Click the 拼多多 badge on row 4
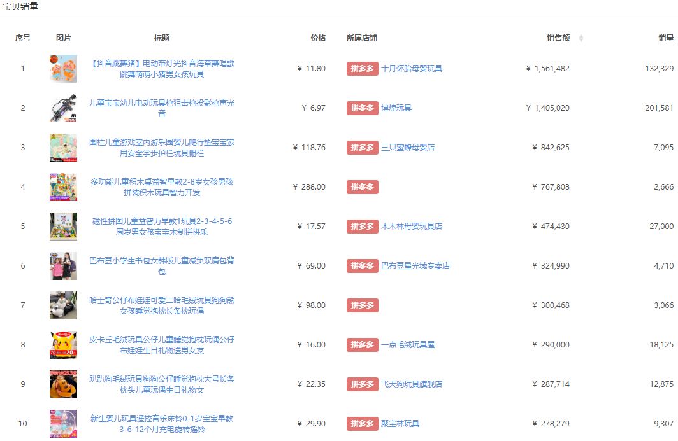The image size is (678, 441). pyautogui.click(x=362, y=186)
